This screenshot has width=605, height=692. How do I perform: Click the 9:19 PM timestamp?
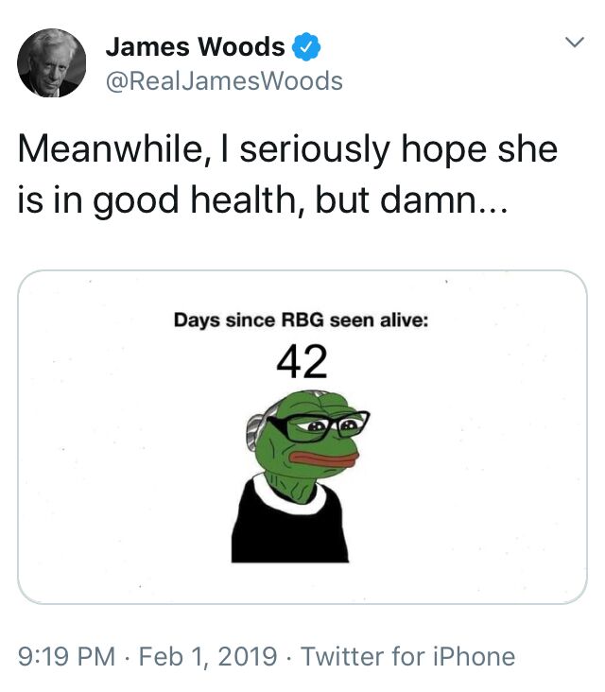[66, 656]
